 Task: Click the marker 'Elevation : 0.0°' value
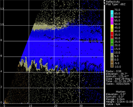click(116, 94)
